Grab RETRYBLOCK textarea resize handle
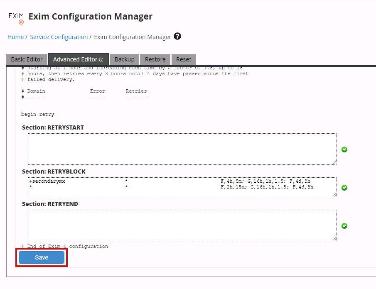This screenshot has width=376, height=289. (334, 195)
